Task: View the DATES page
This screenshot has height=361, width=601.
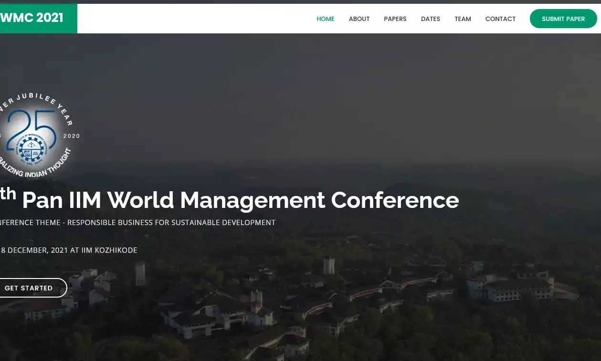Action: [x=430, y=19]
